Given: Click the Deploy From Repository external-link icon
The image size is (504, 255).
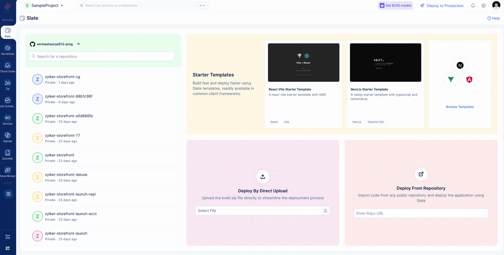Looking at the screenshot, I should (x=421, y=174).
